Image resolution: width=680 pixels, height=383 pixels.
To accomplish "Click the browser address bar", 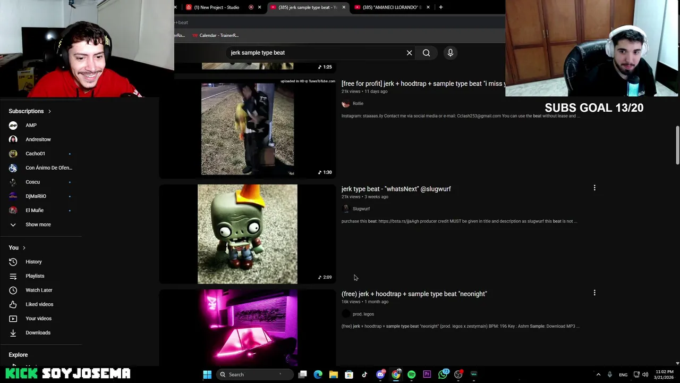I will click(x=340, y=22).
